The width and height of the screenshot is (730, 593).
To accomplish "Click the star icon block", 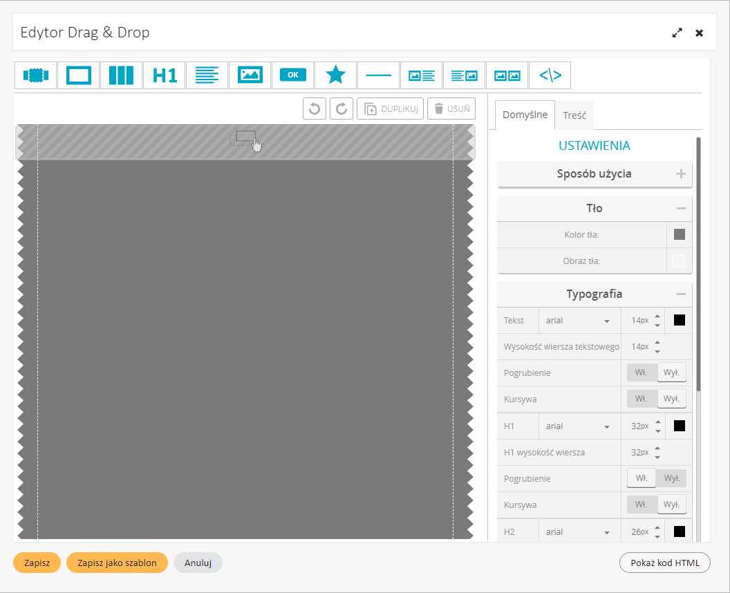I will point(335,75).
